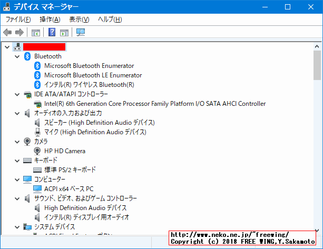Viewport: 323px width, 249px height.
Task: Click the スピーカー device speaker icon
Action: coord(37,123)
